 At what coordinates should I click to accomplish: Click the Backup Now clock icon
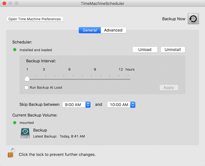pos(193,19)
